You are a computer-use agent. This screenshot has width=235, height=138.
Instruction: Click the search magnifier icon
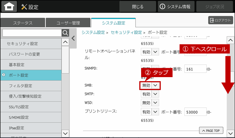(x=65, y=33)
